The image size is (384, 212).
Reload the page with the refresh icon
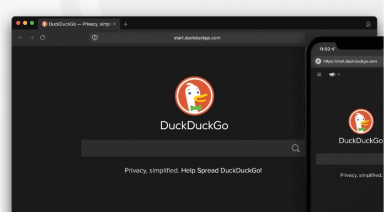pos(42,37)
